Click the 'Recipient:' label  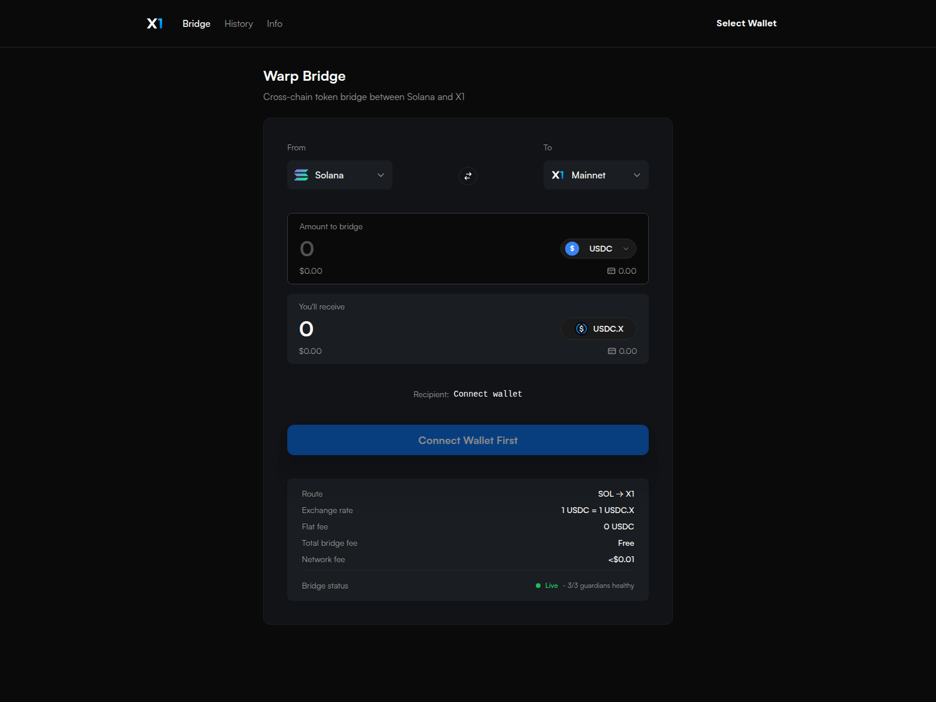click(431, 394)
